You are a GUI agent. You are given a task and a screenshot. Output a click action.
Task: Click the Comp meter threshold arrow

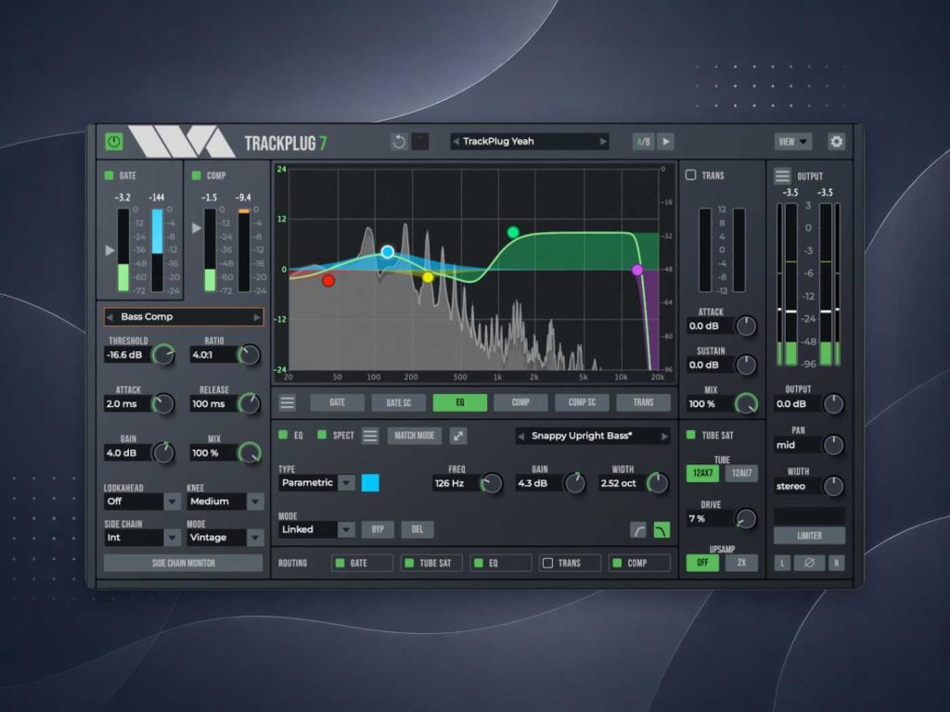tap(197, 228)
